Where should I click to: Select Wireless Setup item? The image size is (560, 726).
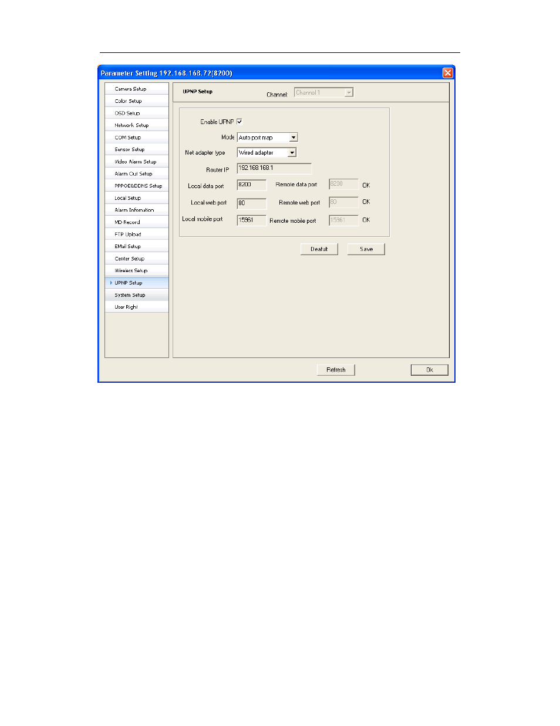137,270
